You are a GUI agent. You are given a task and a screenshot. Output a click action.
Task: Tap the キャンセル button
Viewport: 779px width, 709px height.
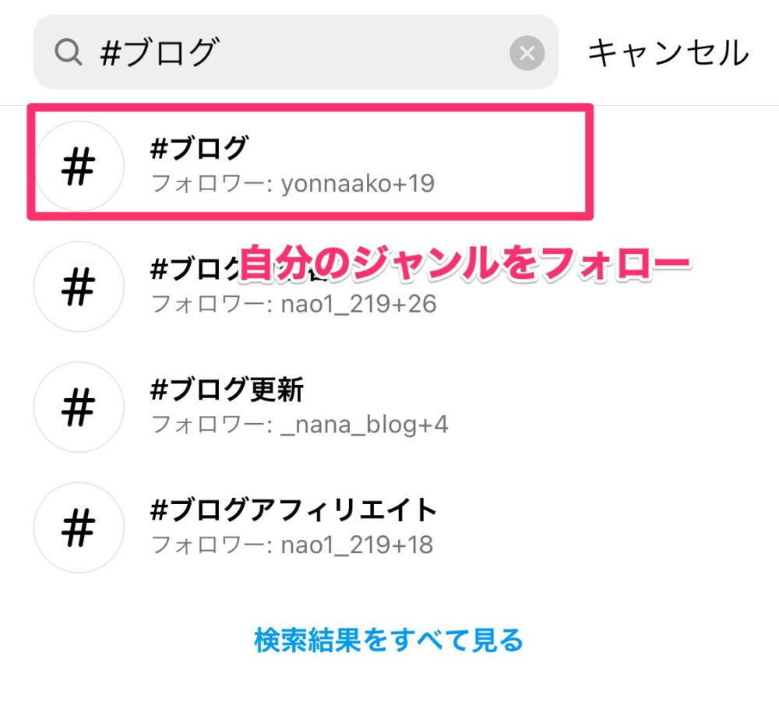tap(668, 53)
